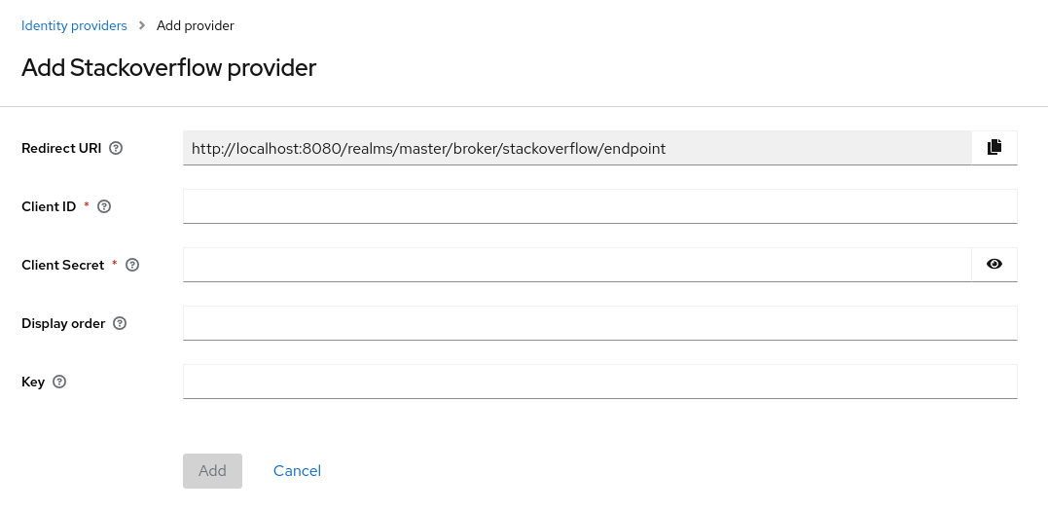
Task: Click the Client ID label text
Action: point(49,206)
